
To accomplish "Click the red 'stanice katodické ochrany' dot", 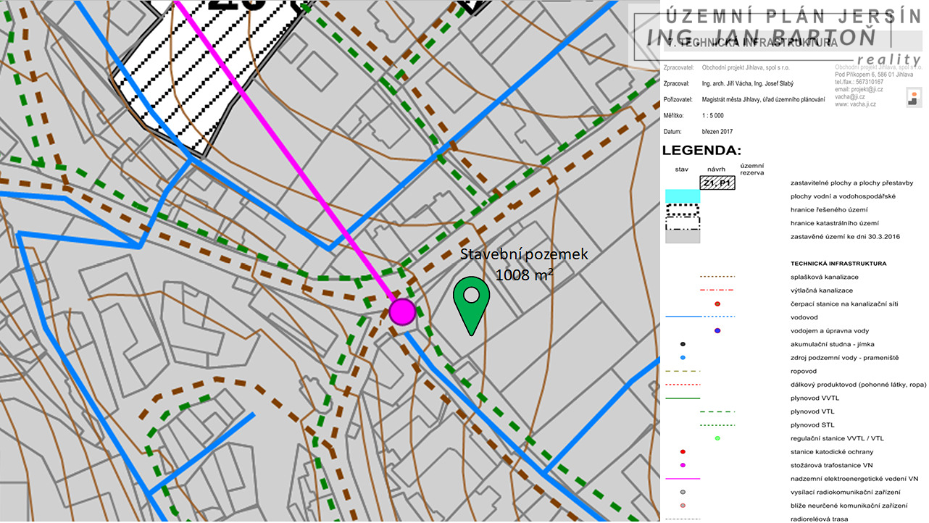I will pos(683,452).
